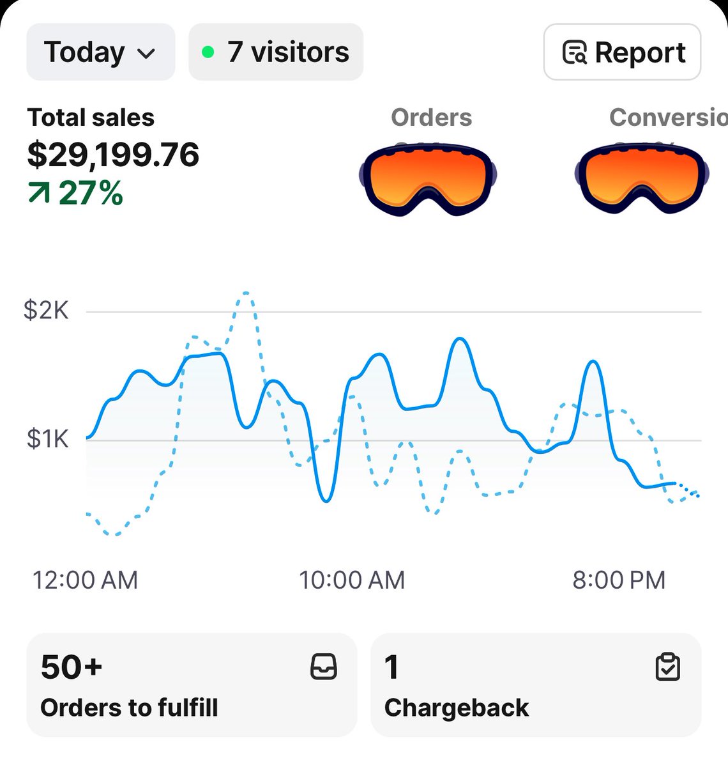Select the Orders metric tab
The height and width of the screenshot is (767, 728).
tap(431, 118)
